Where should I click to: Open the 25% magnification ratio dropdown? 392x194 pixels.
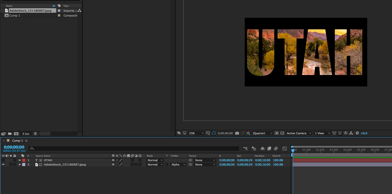196,133
